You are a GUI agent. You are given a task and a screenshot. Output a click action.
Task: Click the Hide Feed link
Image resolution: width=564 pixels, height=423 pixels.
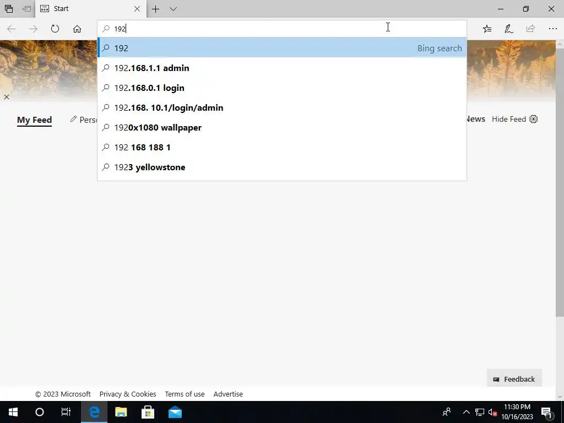508,119
